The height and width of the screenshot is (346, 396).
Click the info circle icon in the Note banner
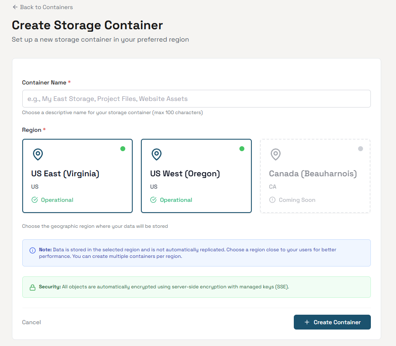(32, 250)
